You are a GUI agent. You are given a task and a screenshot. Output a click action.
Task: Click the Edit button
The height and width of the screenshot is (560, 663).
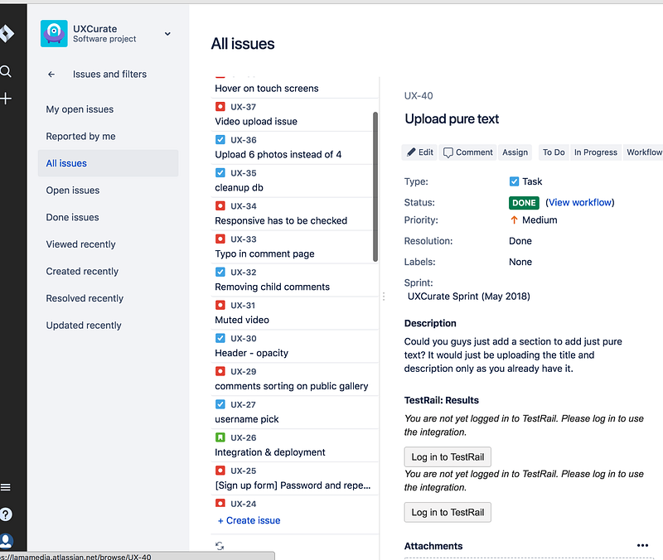pyautogui.click(x=419, y=152)
